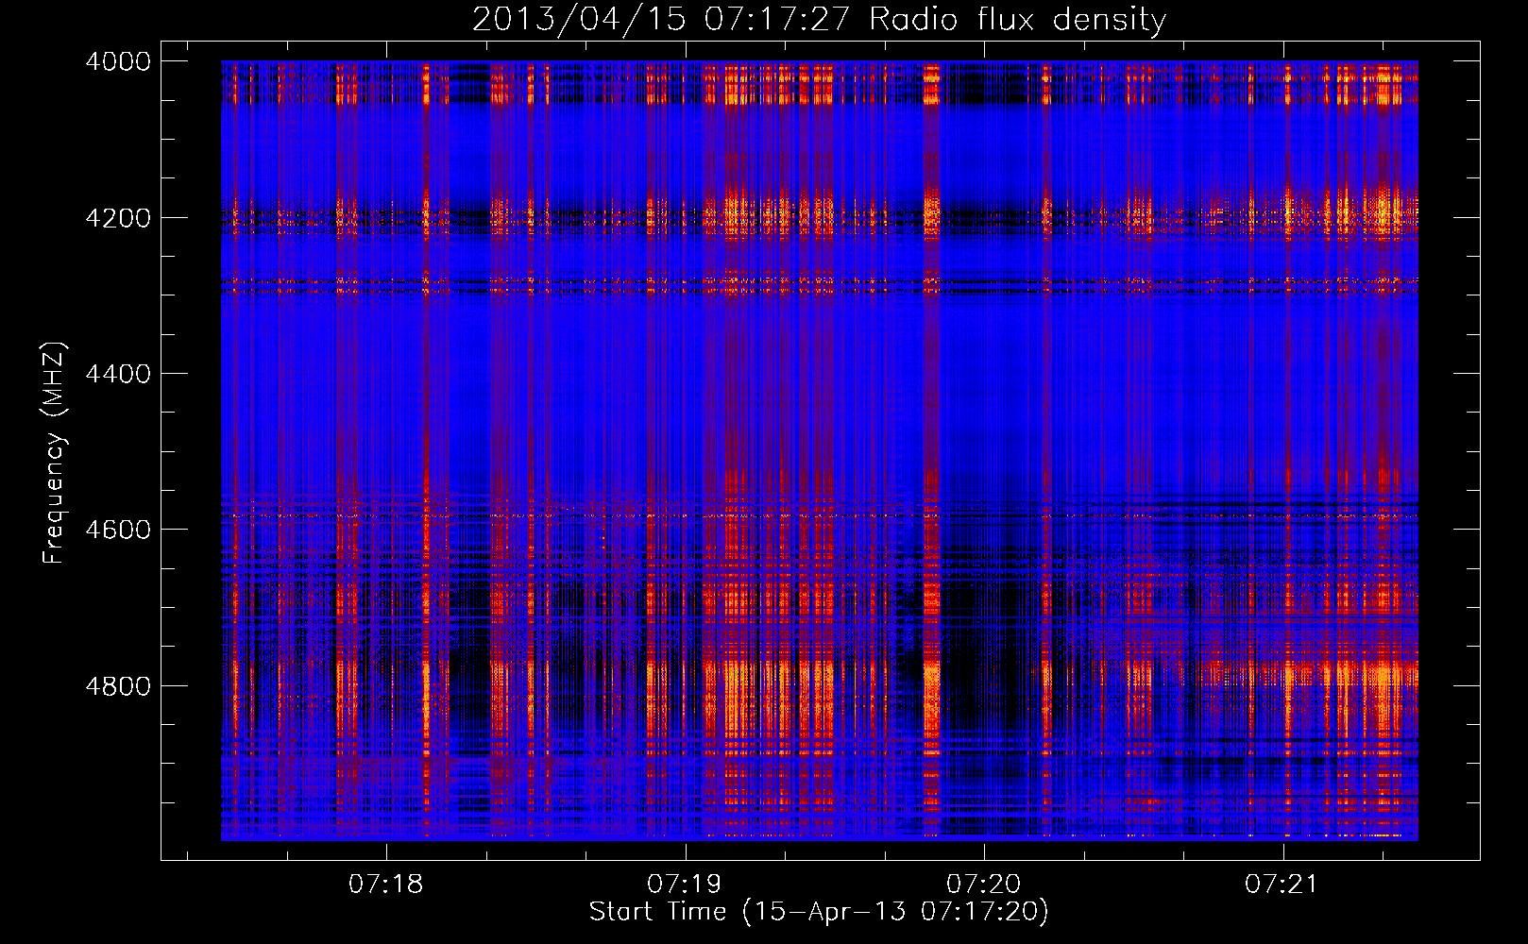Click the 07:18 time tick label
Image resolution: width=1528 pixels, height=944 pixels.
tap(385, 884)
